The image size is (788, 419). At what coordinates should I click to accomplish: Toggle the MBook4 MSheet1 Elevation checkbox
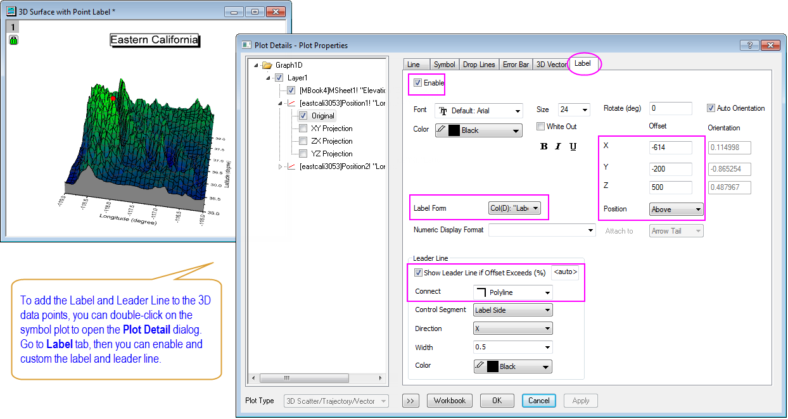[x=291, y=91]
